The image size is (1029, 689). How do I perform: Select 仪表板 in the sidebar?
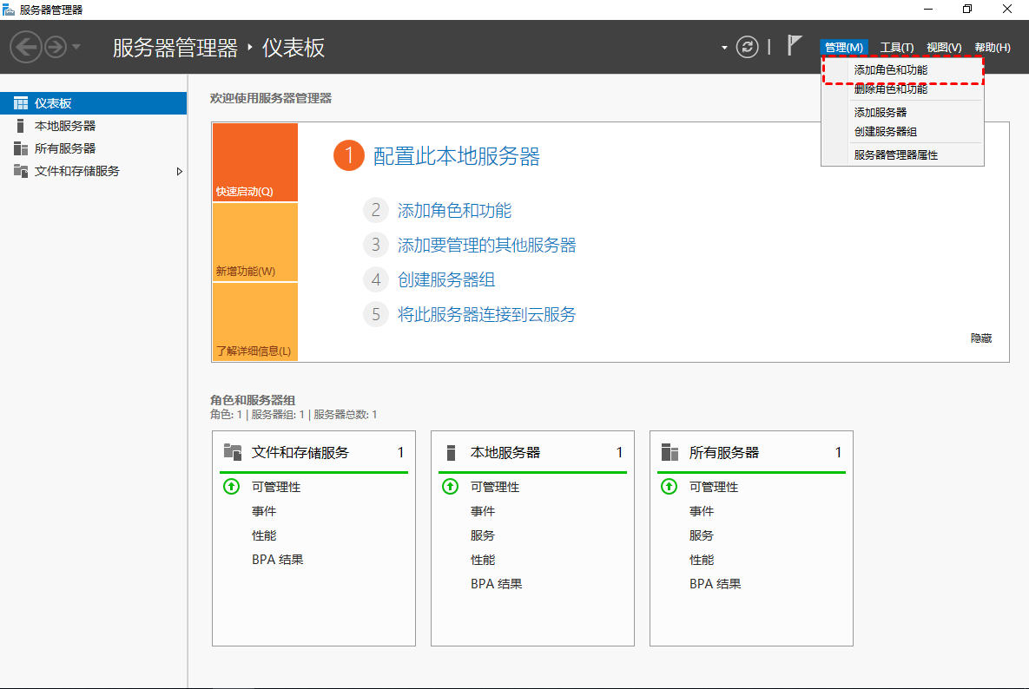point(93,103)
